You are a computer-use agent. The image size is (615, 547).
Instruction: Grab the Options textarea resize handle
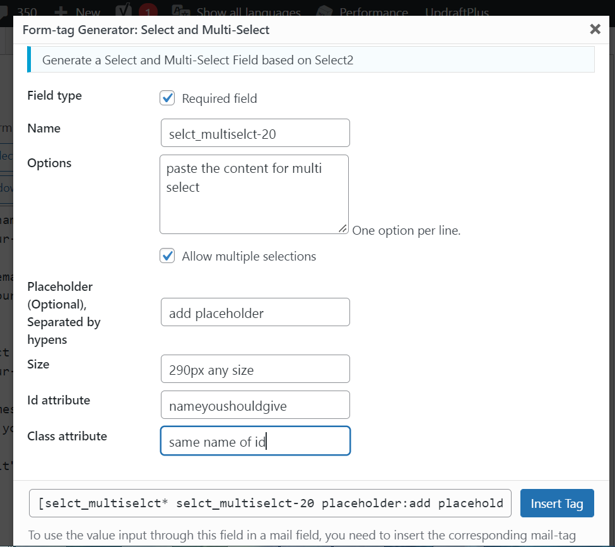pyautogui.click(x=343, y=228)
